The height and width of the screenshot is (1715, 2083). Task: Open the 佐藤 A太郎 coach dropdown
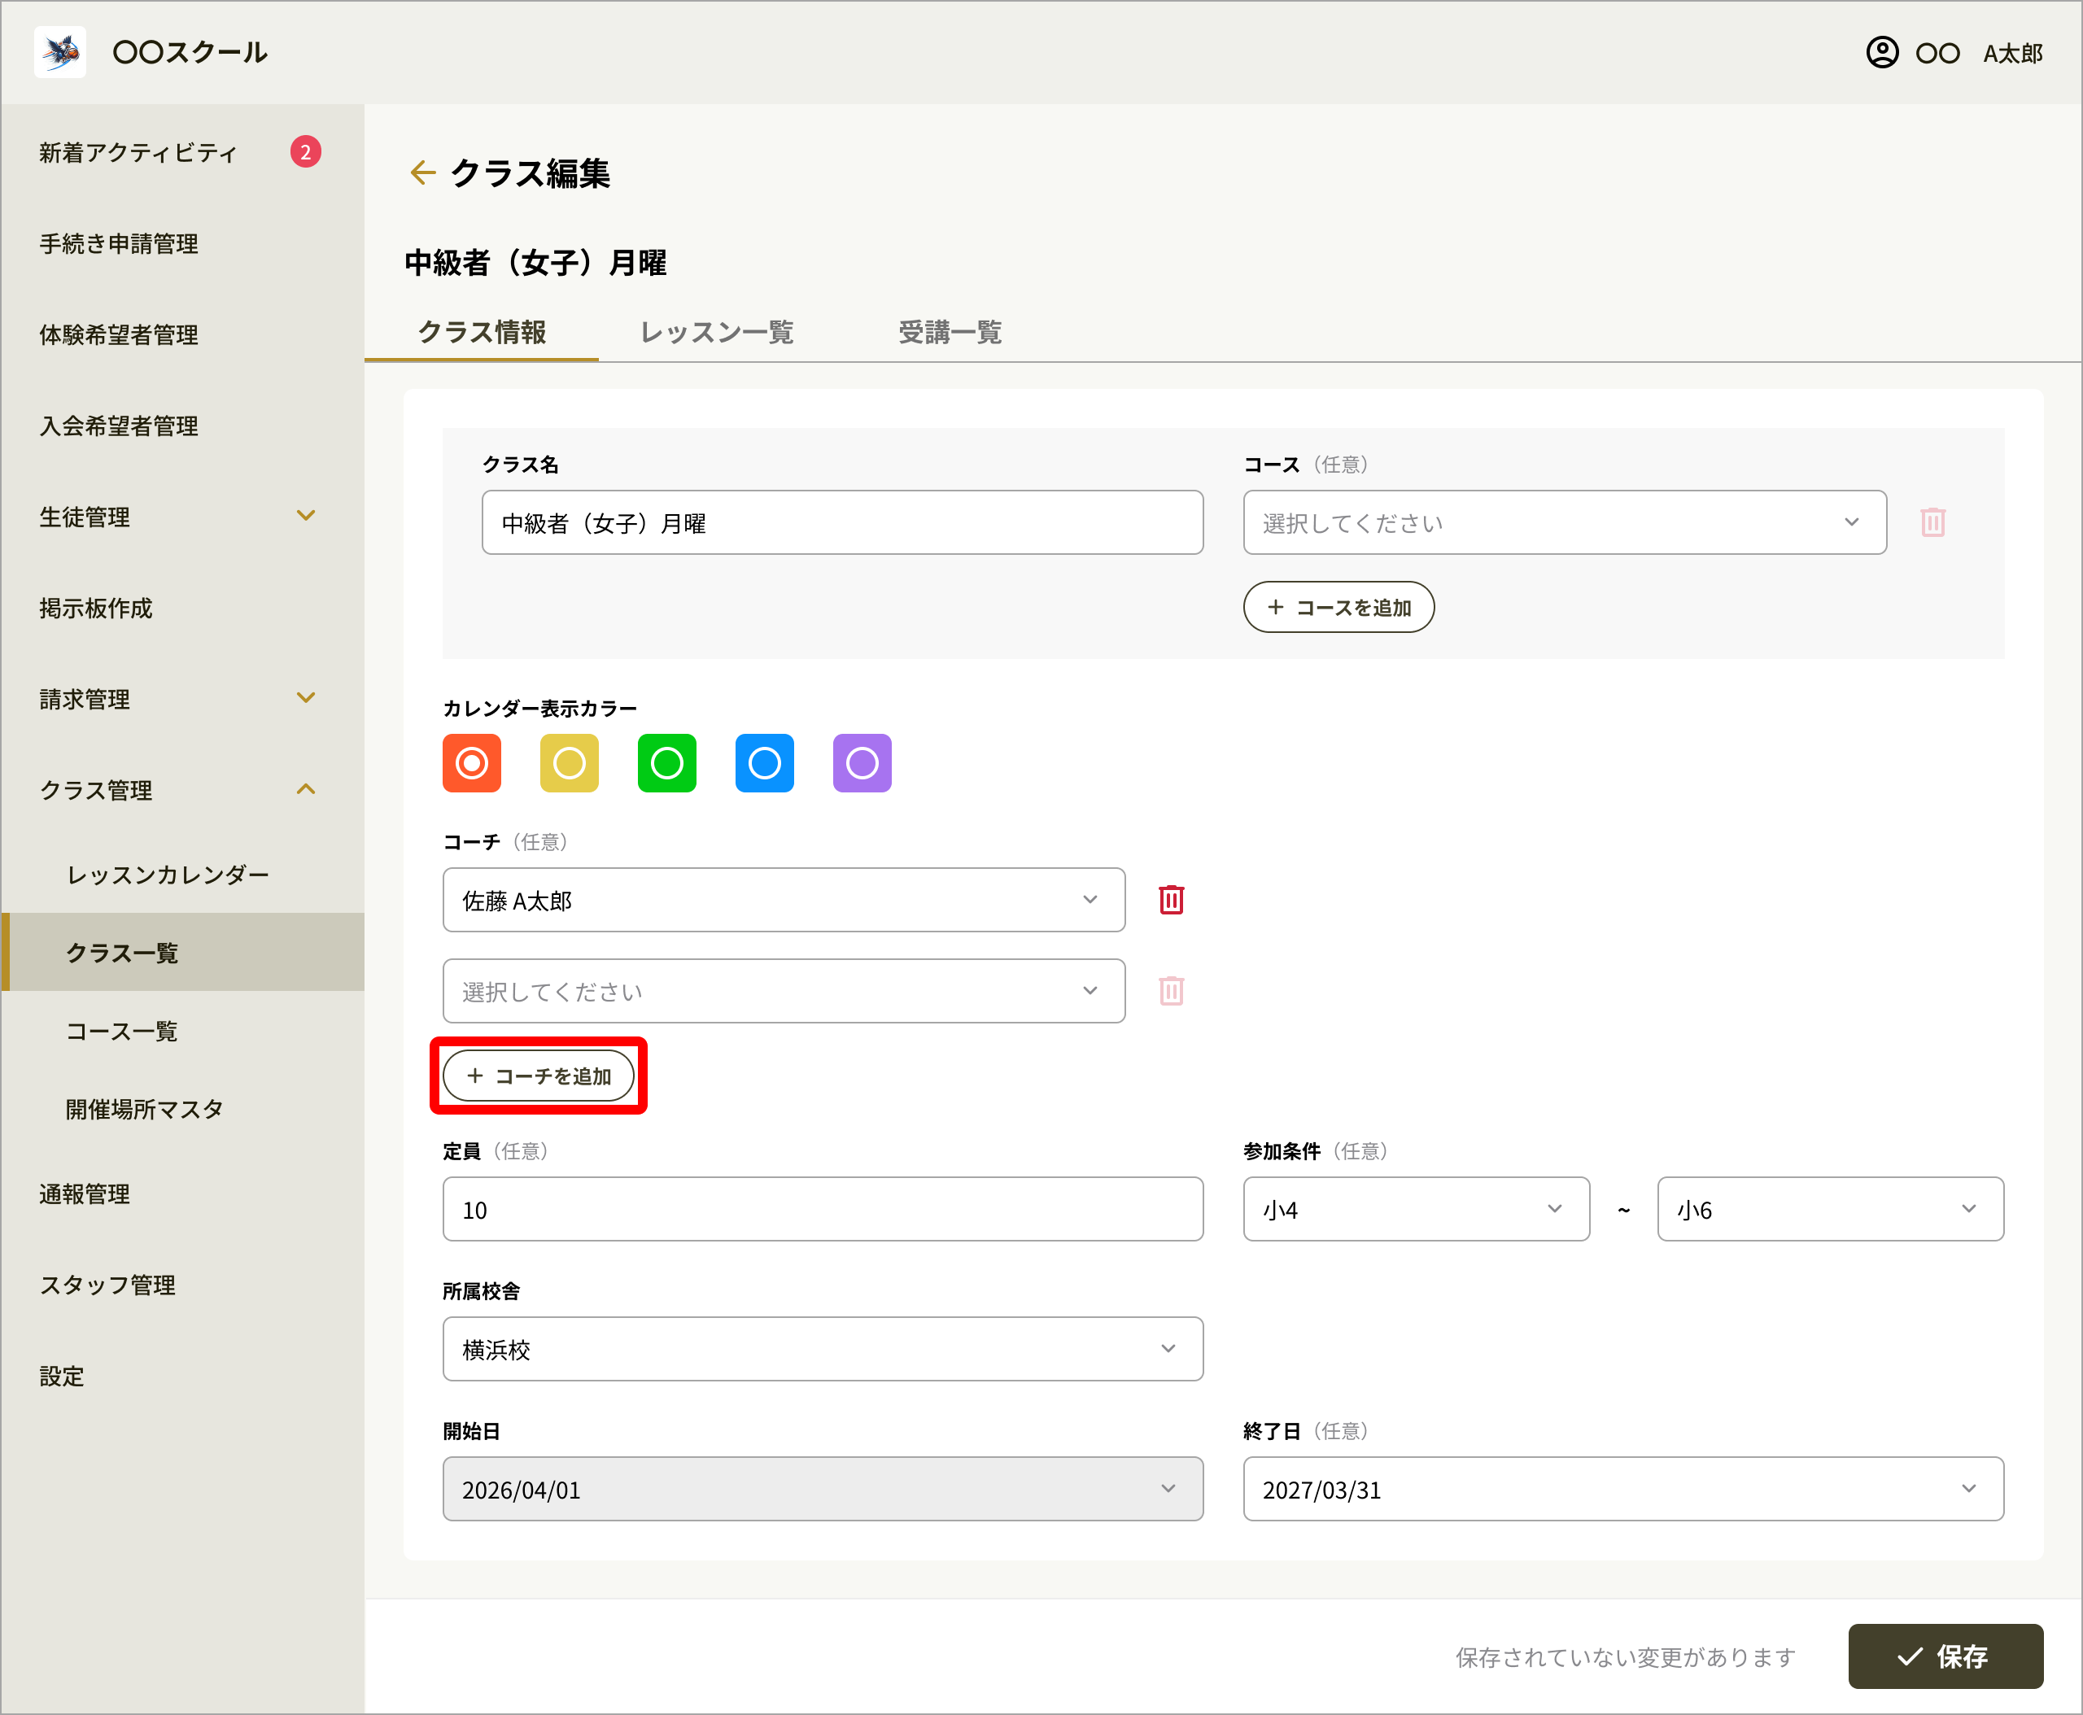(784, 900)
